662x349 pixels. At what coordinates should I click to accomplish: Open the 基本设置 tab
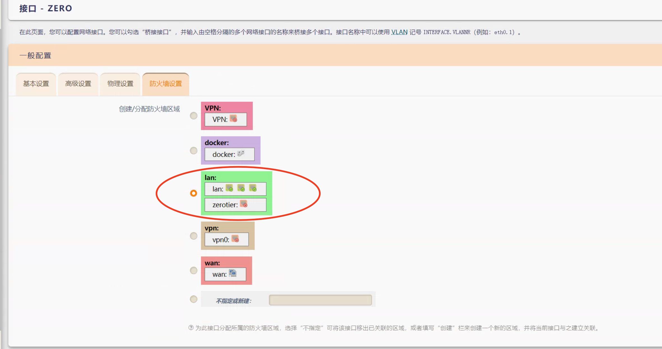click(x=36, y=84)
